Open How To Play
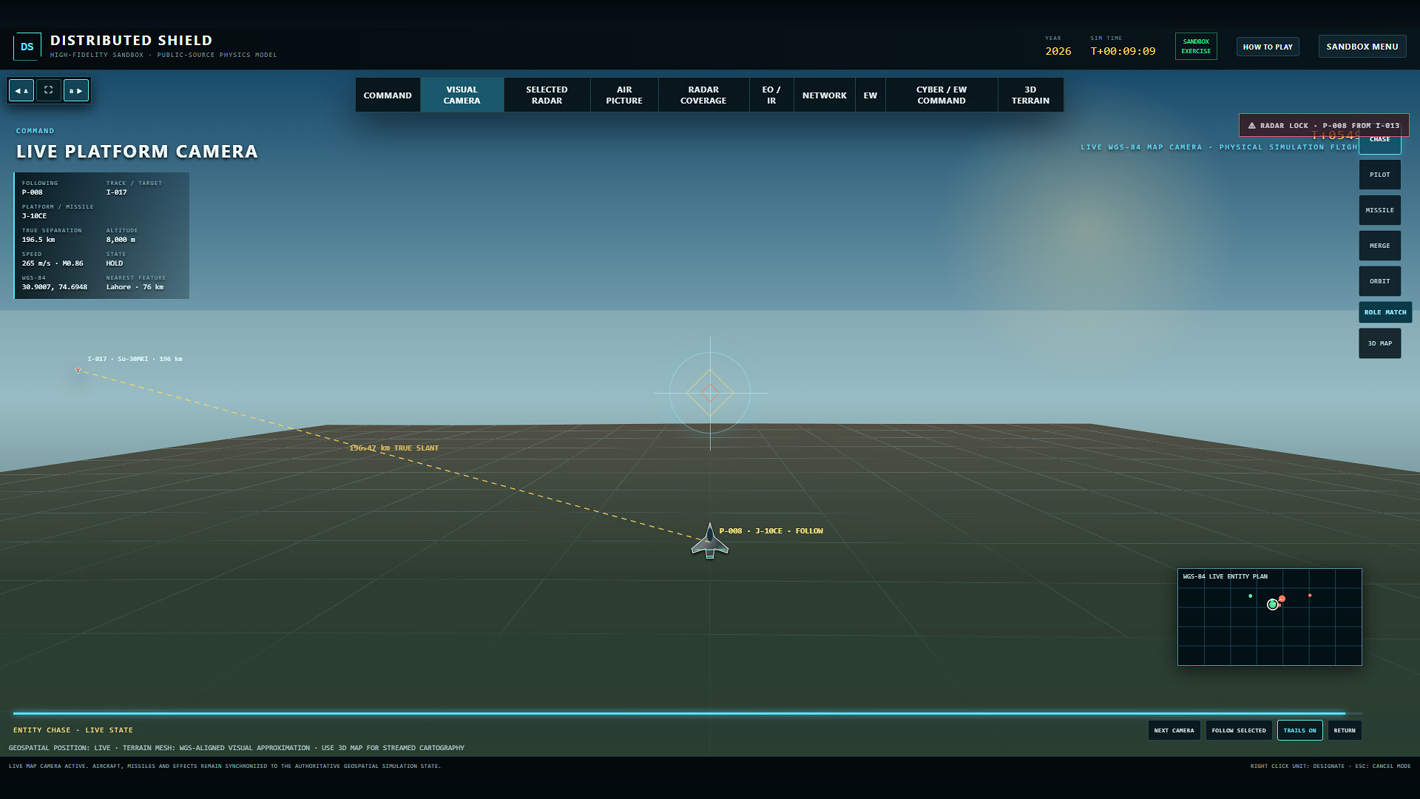Screen dimensions: 1420x799 1268,47
